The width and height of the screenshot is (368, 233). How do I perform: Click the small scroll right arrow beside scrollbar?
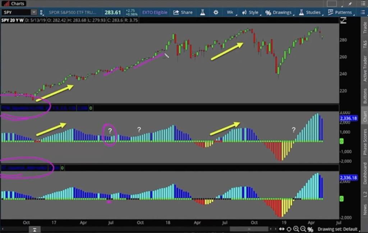pos(275,229)
